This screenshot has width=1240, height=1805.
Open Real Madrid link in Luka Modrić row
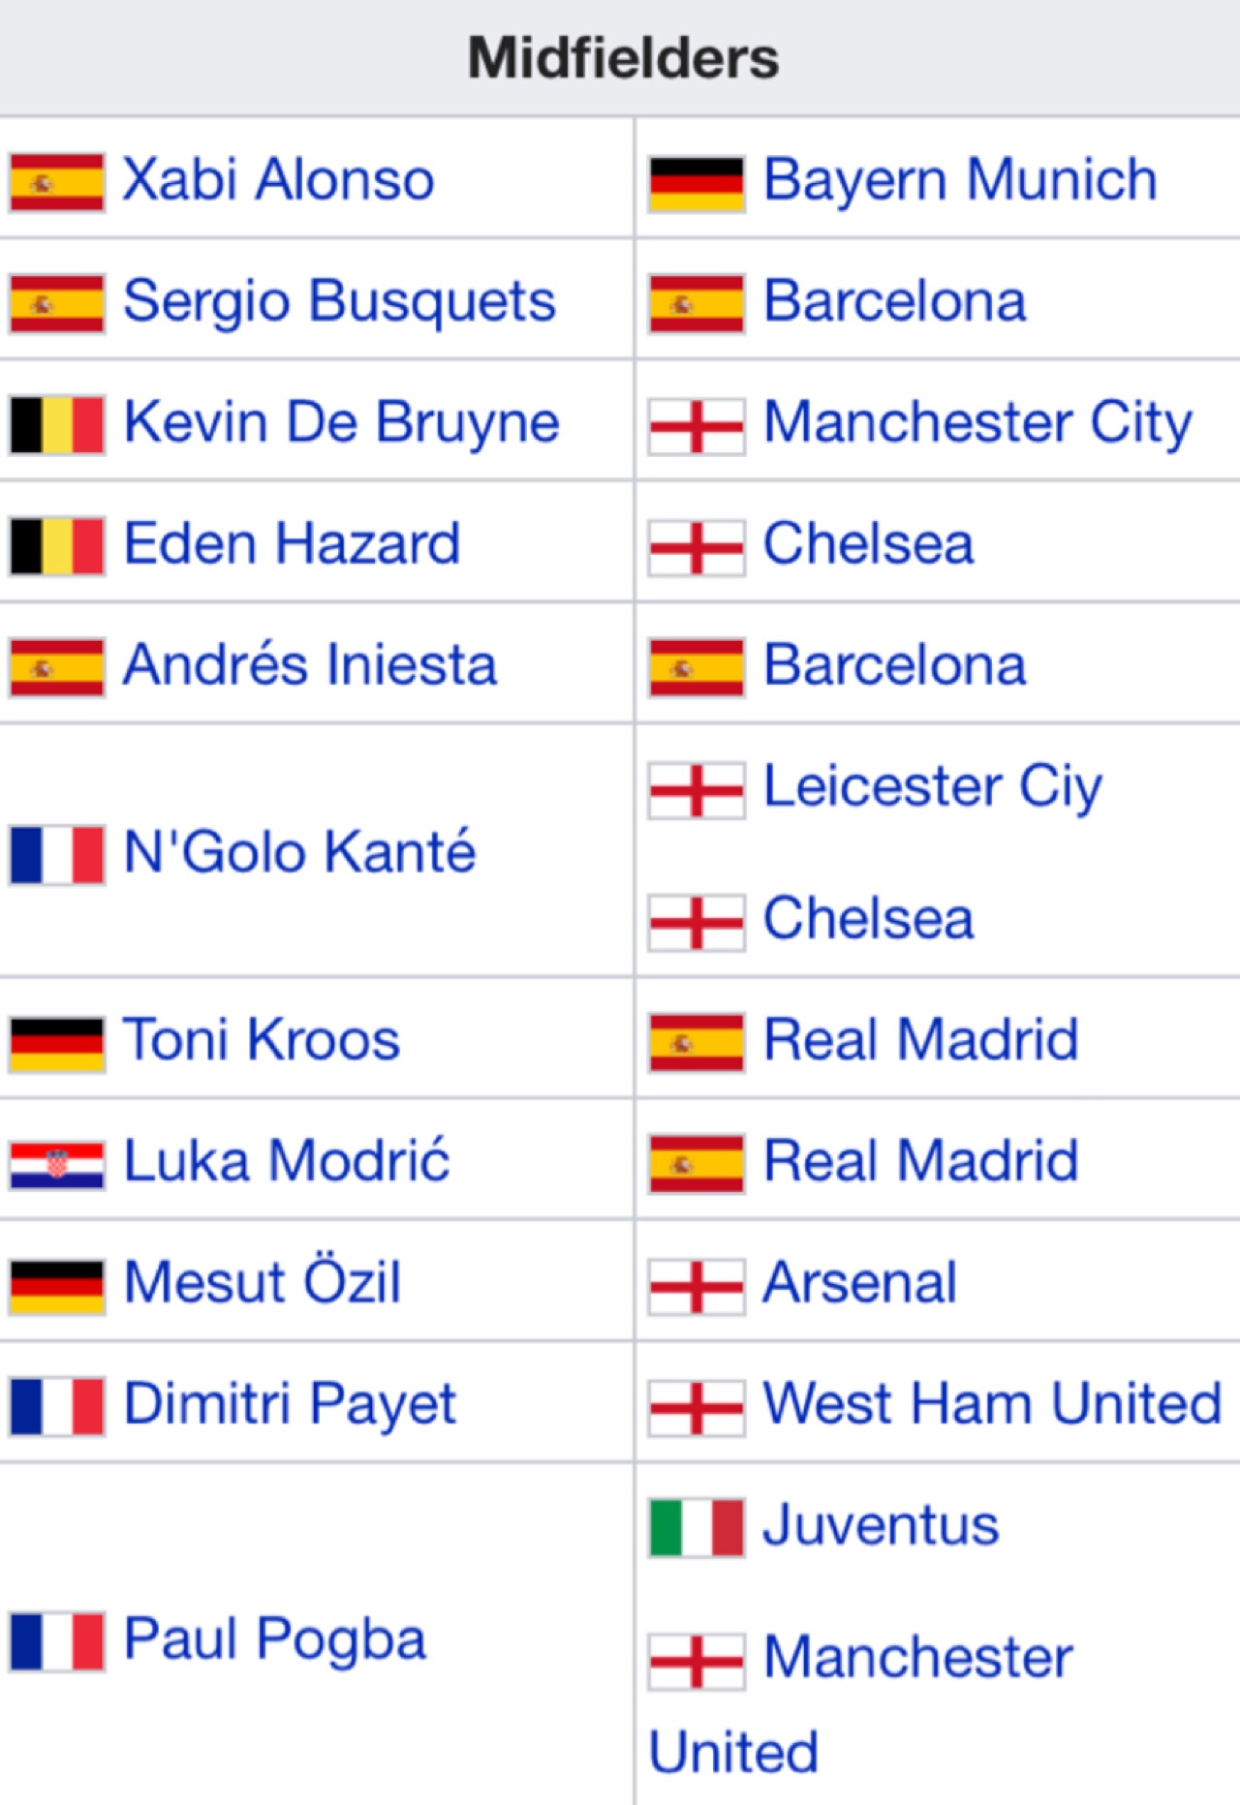click(x=920, y=1161)
